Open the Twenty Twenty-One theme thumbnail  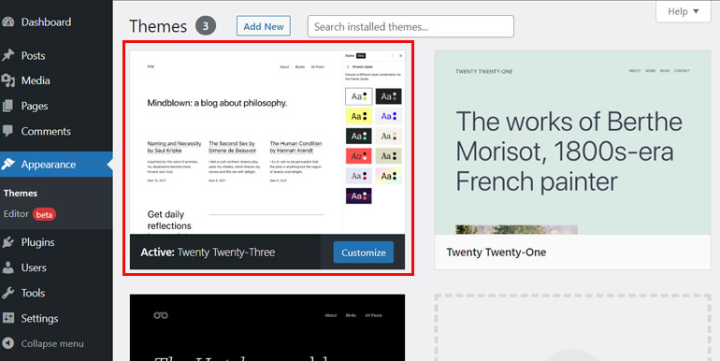point(572,142)
